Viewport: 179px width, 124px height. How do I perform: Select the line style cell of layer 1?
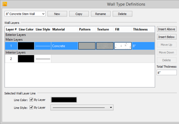tap(43, 46)
